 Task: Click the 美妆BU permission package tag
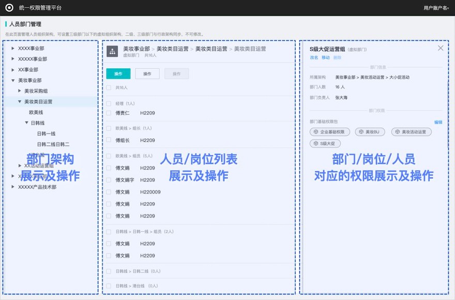click(370, 132)
